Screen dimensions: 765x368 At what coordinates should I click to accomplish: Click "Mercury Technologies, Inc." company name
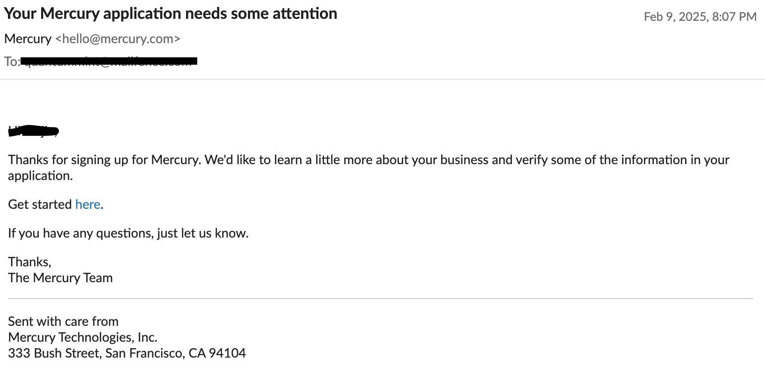(x=83, y=337)
